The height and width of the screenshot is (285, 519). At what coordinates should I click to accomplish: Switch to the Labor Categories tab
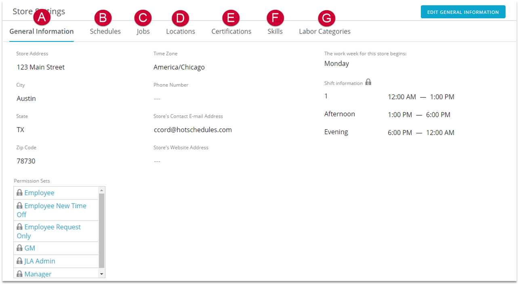coord(324,31)
